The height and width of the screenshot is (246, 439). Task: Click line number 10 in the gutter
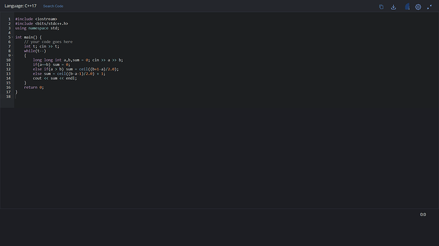[x=8, y=60]
